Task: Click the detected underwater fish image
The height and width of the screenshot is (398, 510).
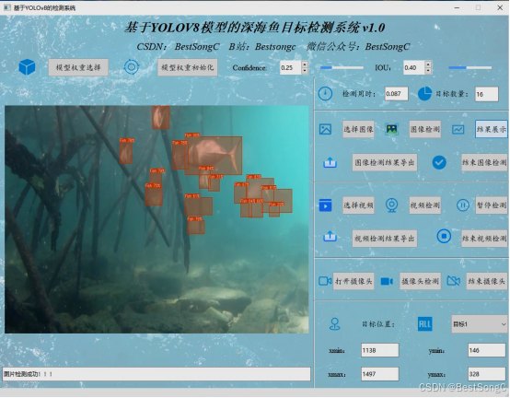Action: click(x=156, y=219)
